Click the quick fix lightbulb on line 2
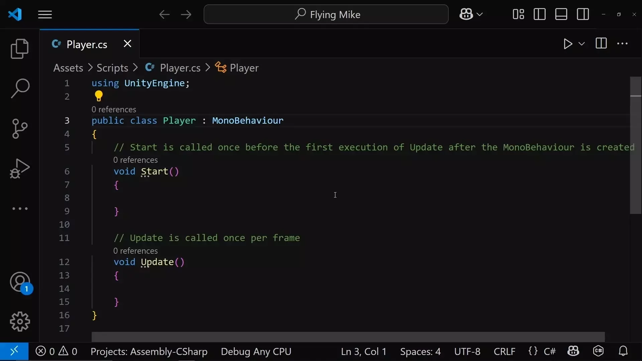The height and width of the screenshot is (361, 642). tap(99, 96)
